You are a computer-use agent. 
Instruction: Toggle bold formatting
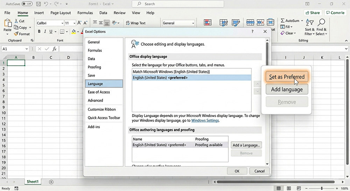click(39, 32)
